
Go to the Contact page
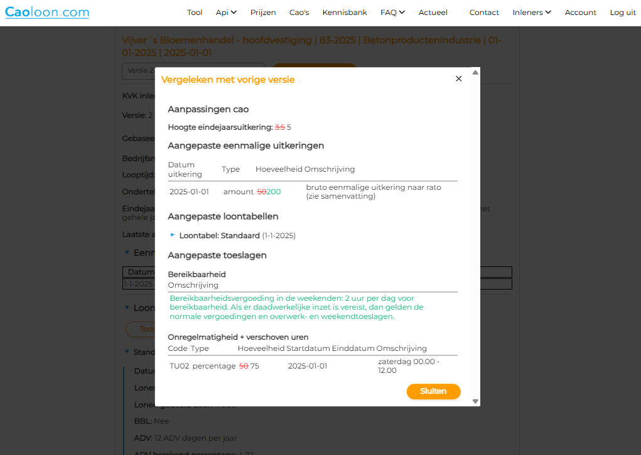tap(484, 13)
